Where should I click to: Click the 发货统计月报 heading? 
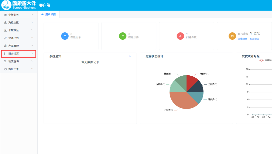point(251,56)
